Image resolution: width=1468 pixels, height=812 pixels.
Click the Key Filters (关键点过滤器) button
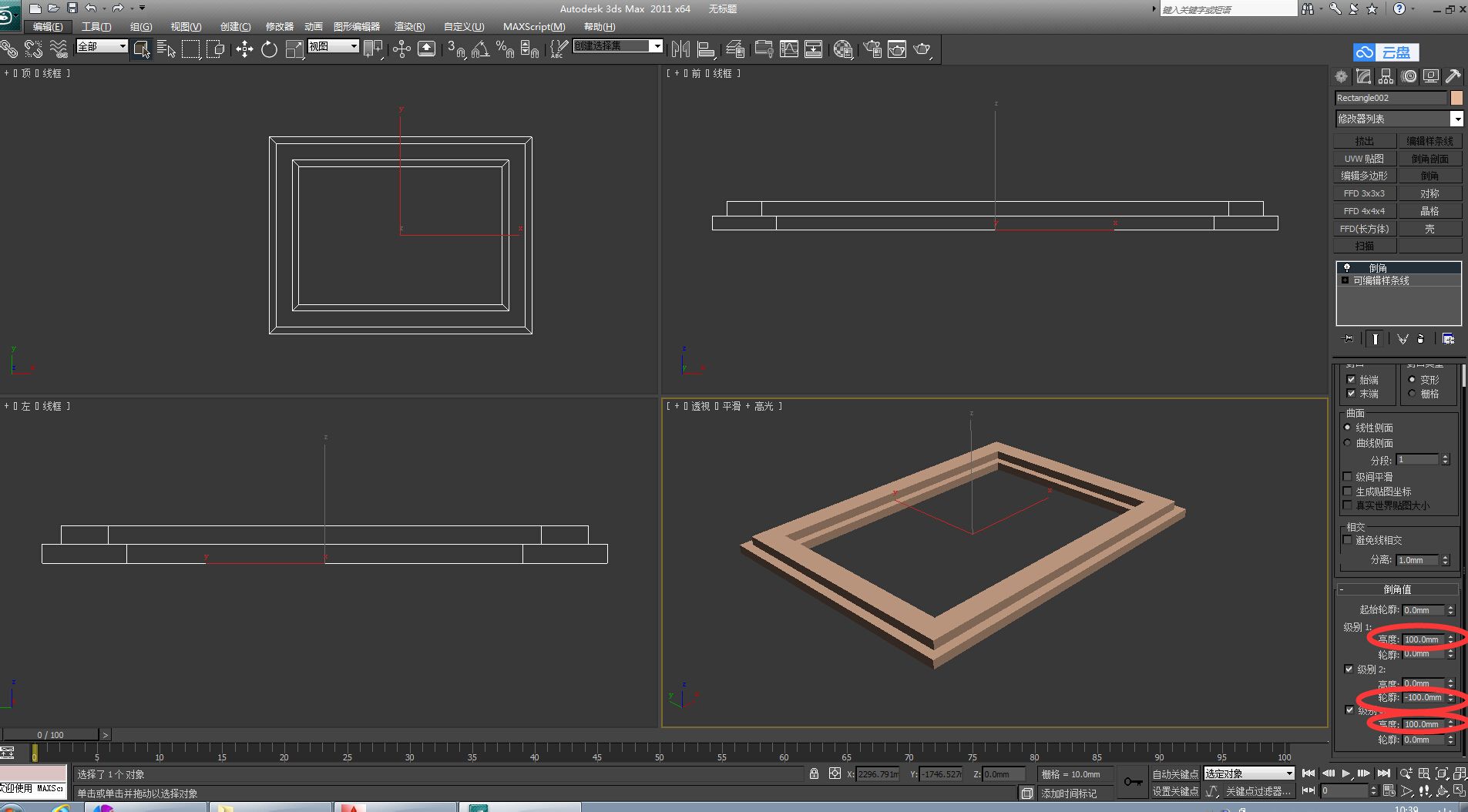[1258, 791]
